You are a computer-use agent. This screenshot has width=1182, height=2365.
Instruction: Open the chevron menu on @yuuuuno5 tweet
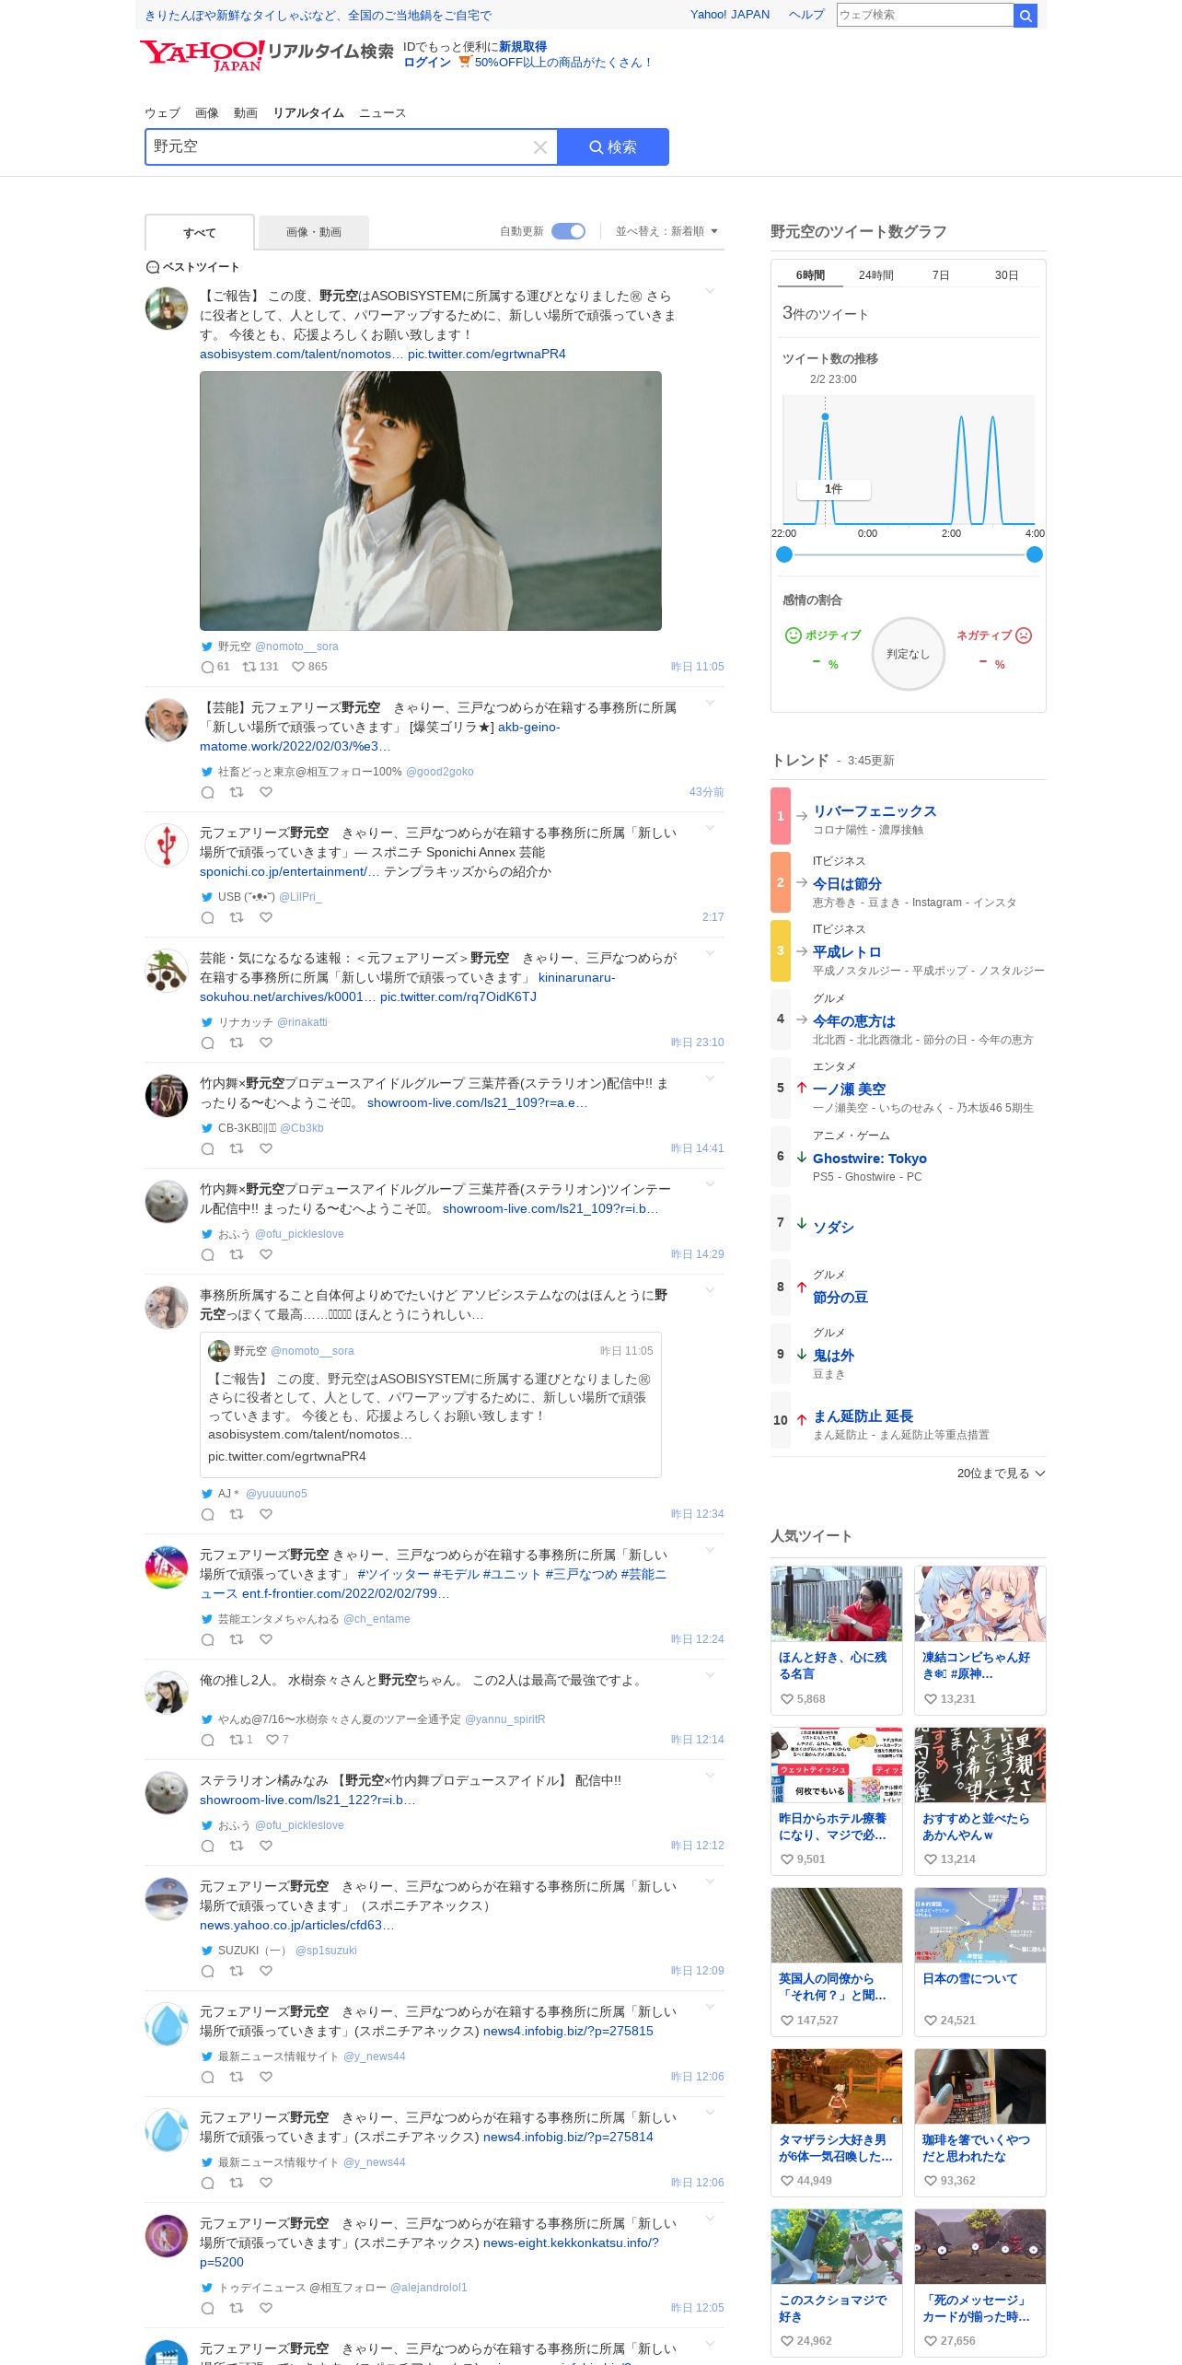pos(710,1290)
